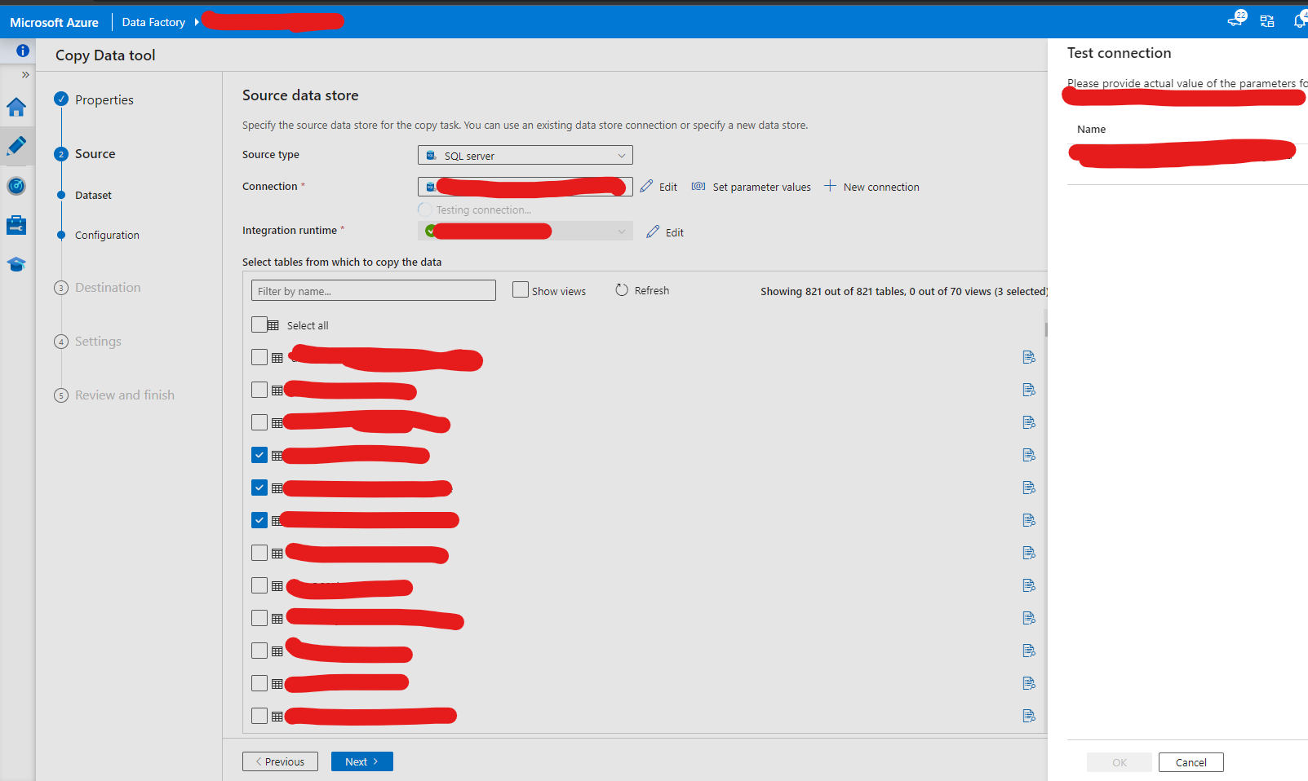Click Cancel in Test connection panel
This screenshot has height=781, width=1308.
[1191, 762]
